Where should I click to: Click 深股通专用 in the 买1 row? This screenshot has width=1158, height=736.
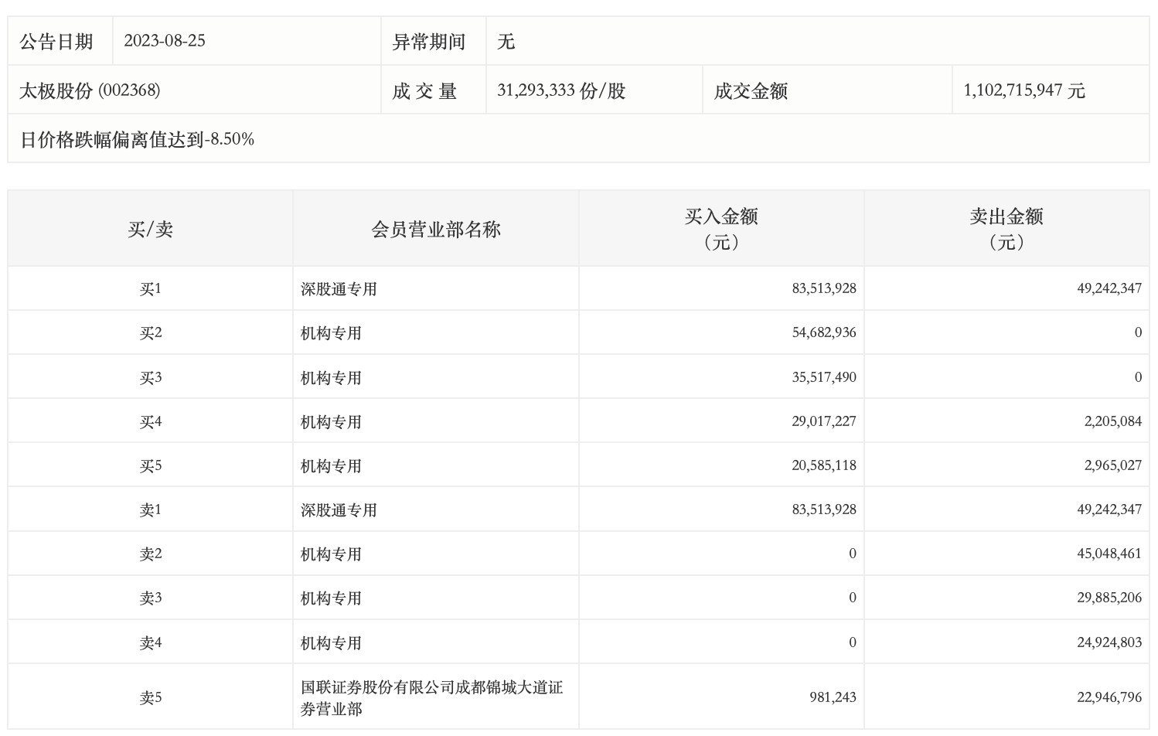tap(339, 289)
